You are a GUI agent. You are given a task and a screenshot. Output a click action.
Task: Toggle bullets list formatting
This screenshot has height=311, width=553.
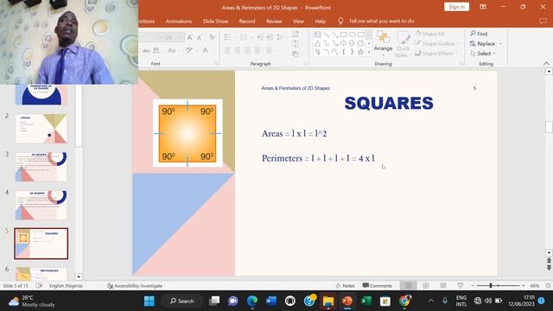point(228,37)
